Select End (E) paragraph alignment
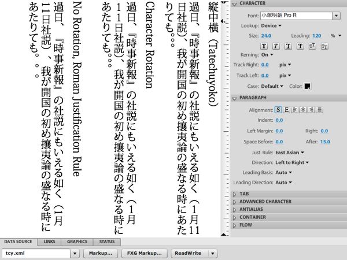347x260 pixels. pos(287,109)
